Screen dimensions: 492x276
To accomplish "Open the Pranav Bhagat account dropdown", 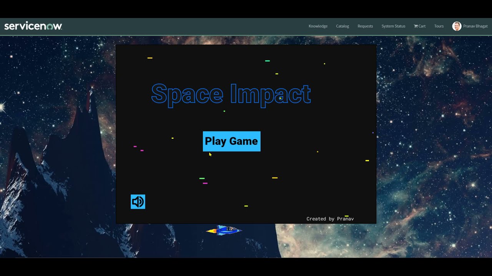I will (470, 26).
